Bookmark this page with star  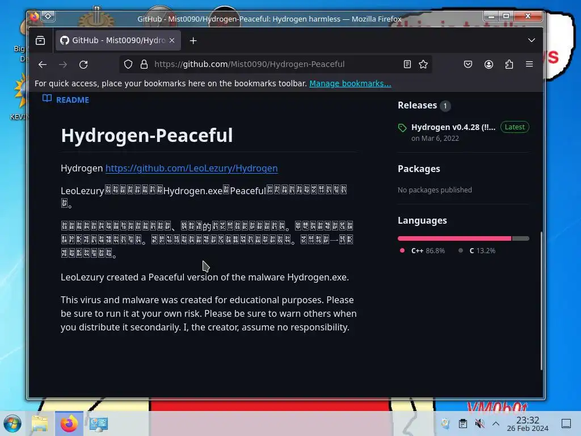click(423, 64)
